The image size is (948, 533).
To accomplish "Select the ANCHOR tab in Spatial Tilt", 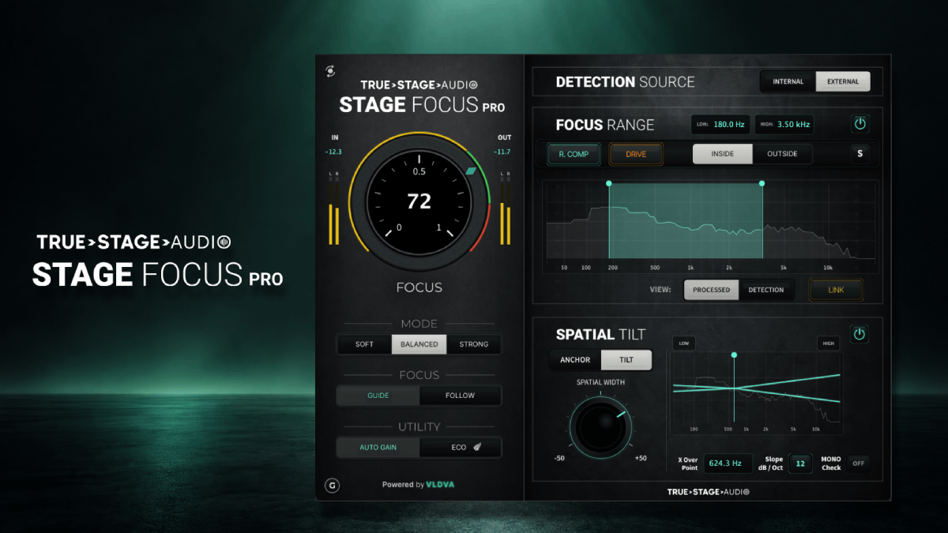I will tap(575, 360).
